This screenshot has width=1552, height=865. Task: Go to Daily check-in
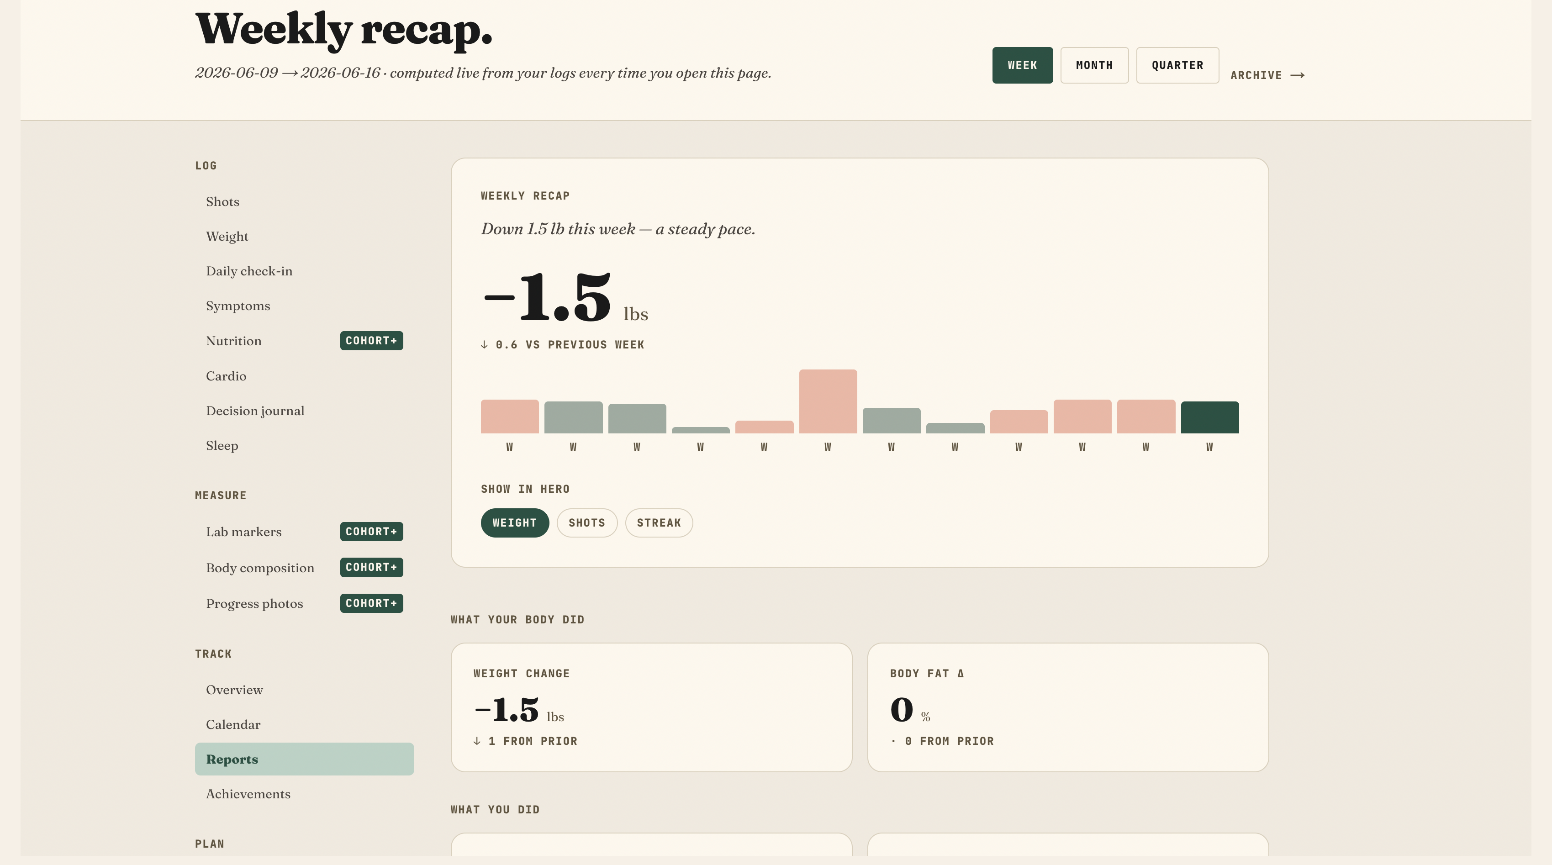(x=304, y=271)
